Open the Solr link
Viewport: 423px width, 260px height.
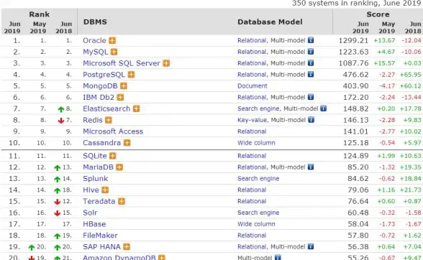(x=90, y=213)
